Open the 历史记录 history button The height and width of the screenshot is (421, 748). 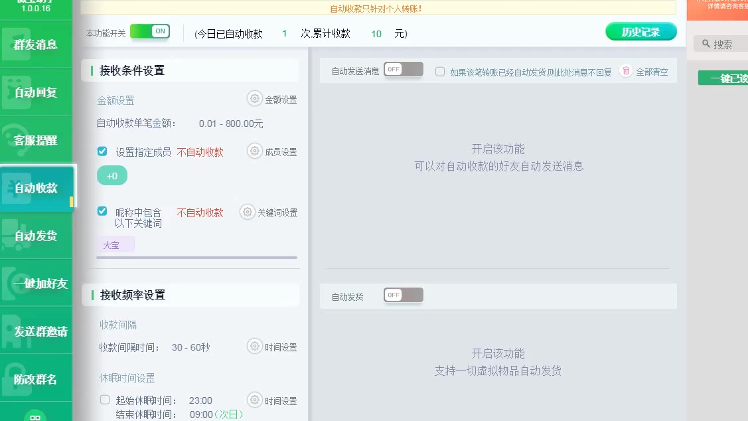click(x=640, y=32)
